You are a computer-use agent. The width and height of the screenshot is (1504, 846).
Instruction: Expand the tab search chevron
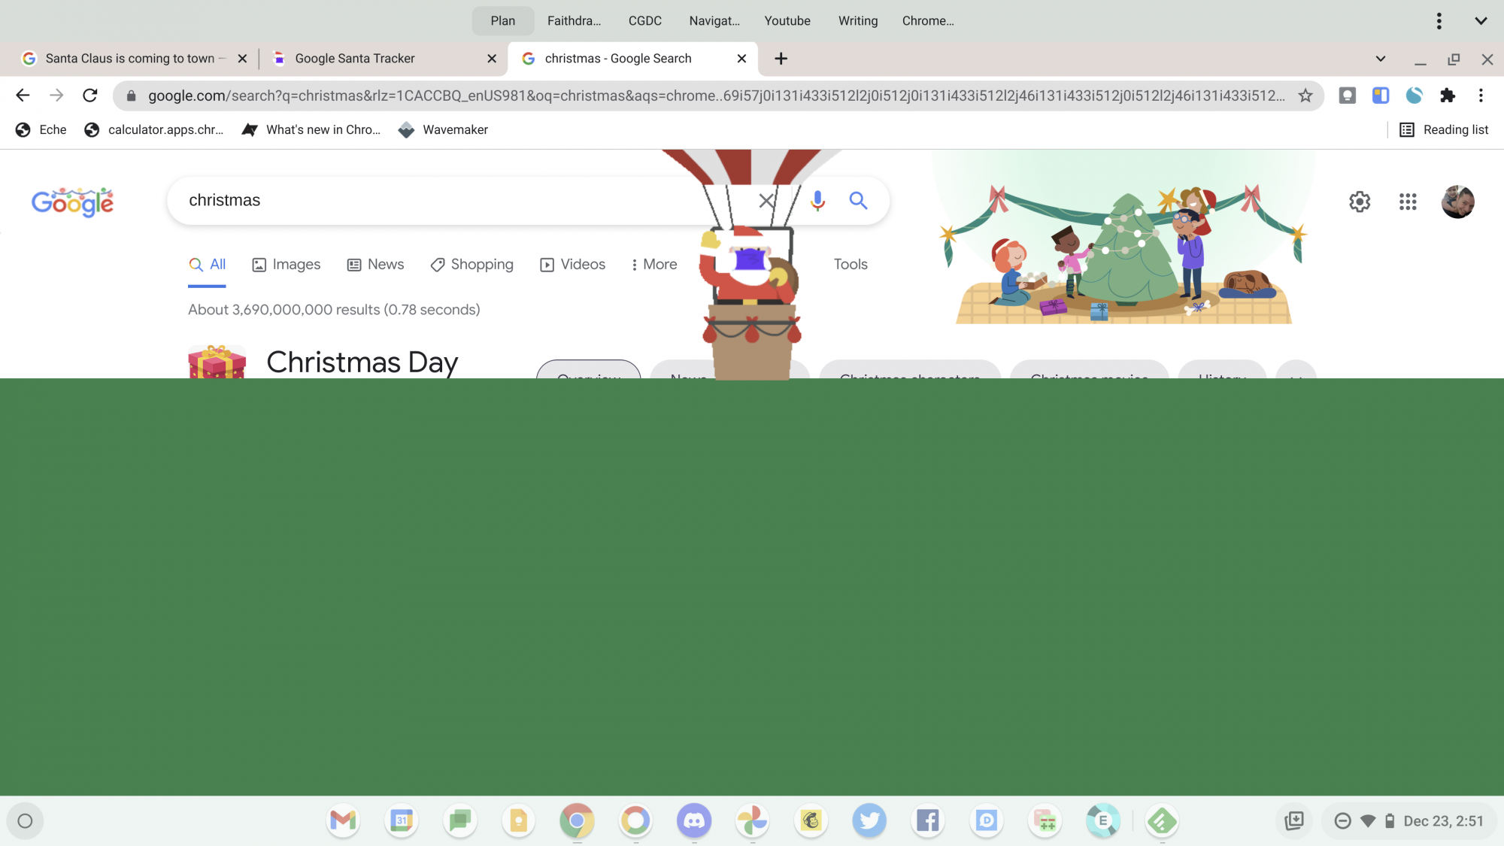1381,58
